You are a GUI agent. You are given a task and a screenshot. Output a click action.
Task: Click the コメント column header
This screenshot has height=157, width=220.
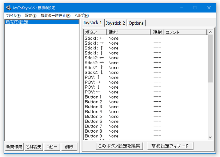tap(185, 32)
